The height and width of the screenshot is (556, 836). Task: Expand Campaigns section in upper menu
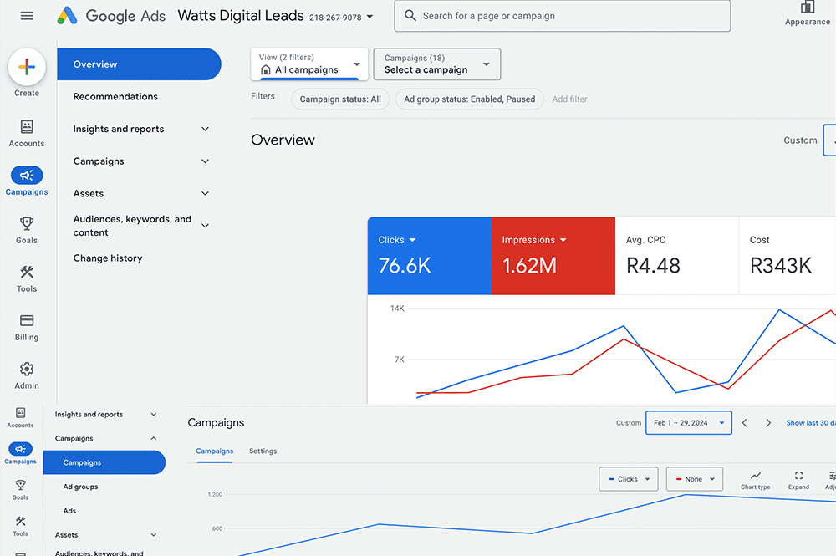coord(206,161)
